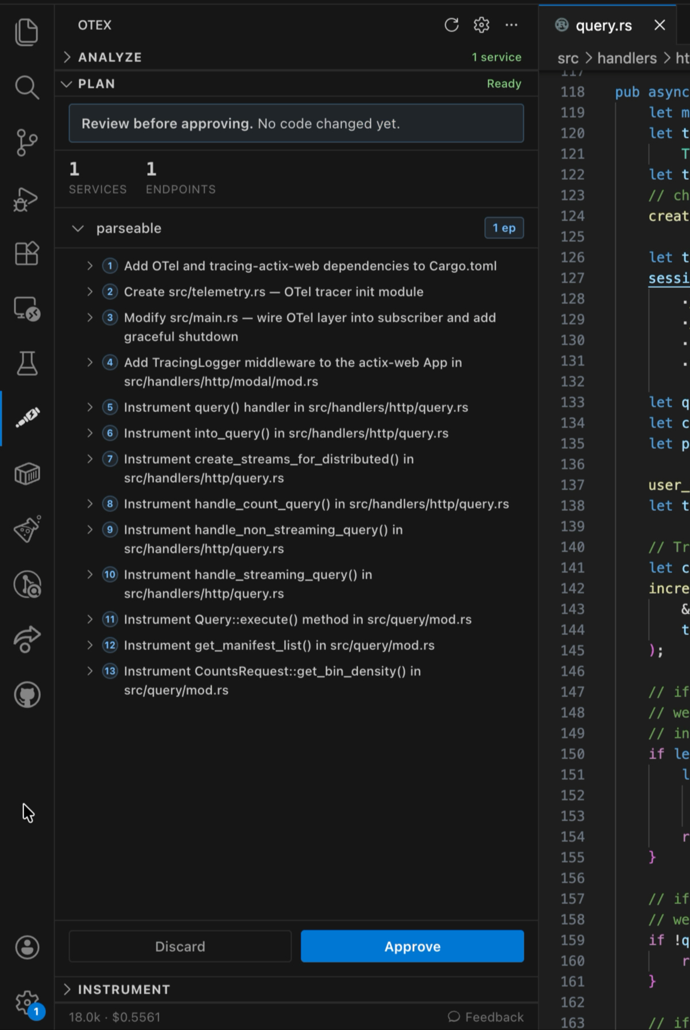690x1030 pixels.
Task: Open the Manage gear with badge
Action: (x=28, y=1003)
